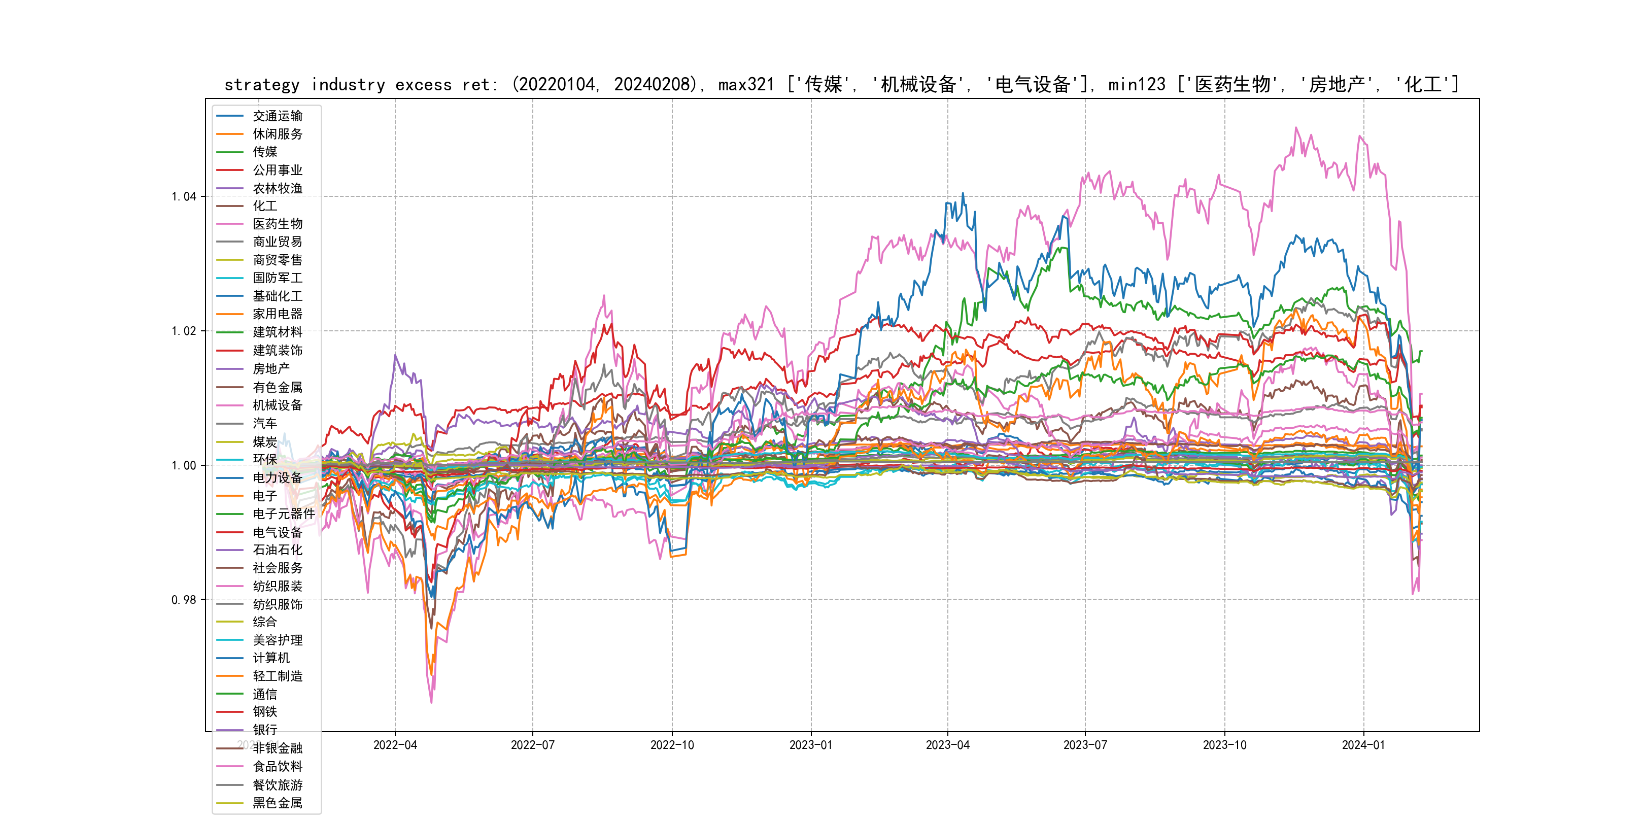Image resolution: width=1644 pixels, height=822 pixels.
Task: Click the 2024-01 x-axis tick label
Action: click(x=1363, y=745)
